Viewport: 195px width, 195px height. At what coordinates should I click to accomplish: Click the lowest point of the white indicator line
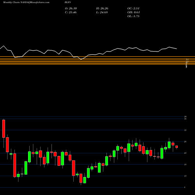pos(81,59)
